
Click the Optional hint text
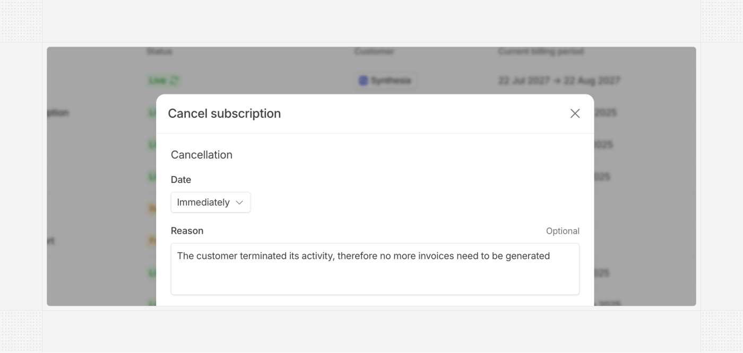pyautogui.click(x=563, y=231)
